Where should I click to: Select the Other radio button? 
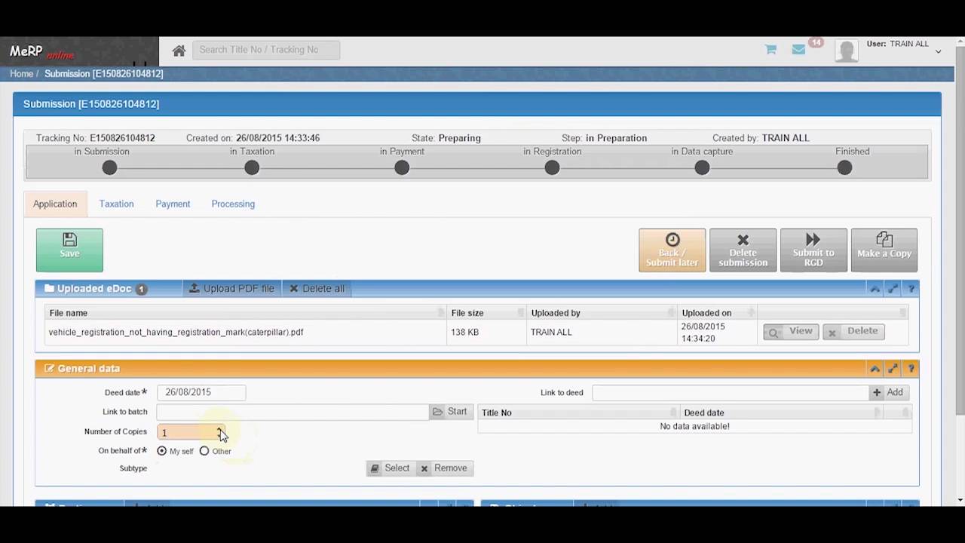click(204, 451)
